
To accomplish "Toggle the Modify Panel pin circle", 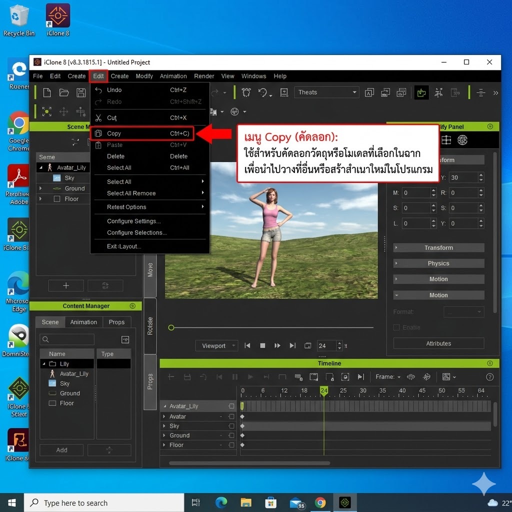I will [x=490, y=126].
